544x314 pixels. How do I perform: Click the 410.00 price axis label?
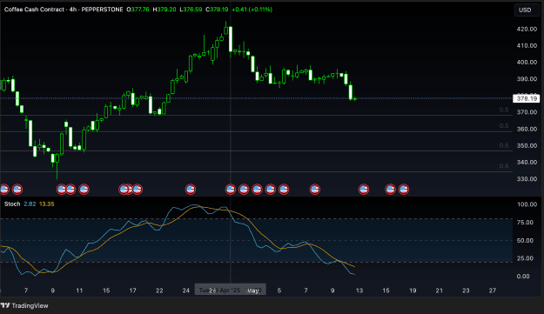(527, 46)
